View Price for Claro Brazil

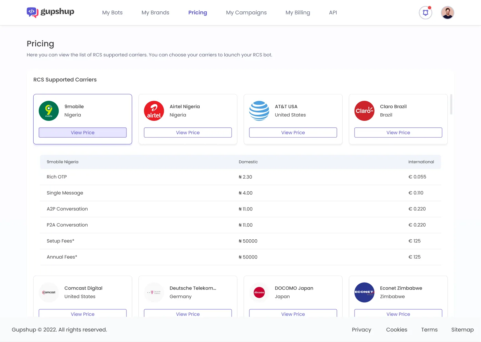pos(398,133)
